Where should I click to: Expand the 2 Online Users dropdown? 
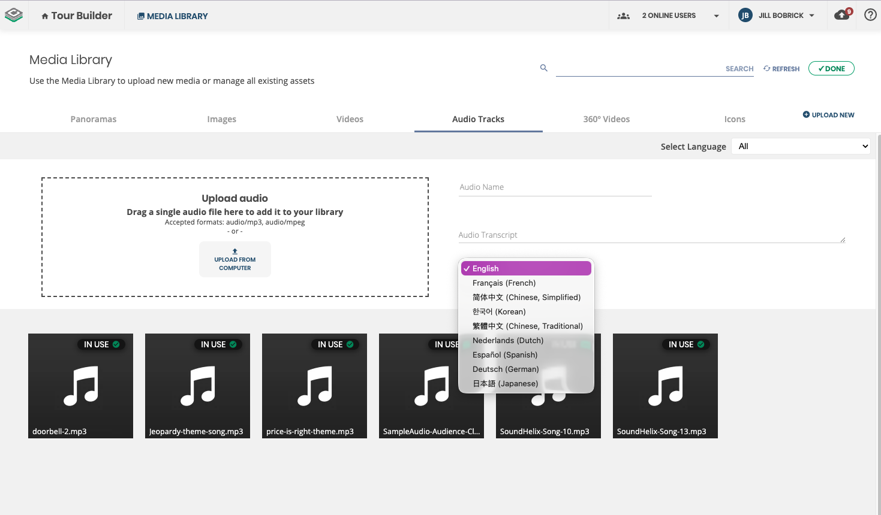(x=716, y=16)
